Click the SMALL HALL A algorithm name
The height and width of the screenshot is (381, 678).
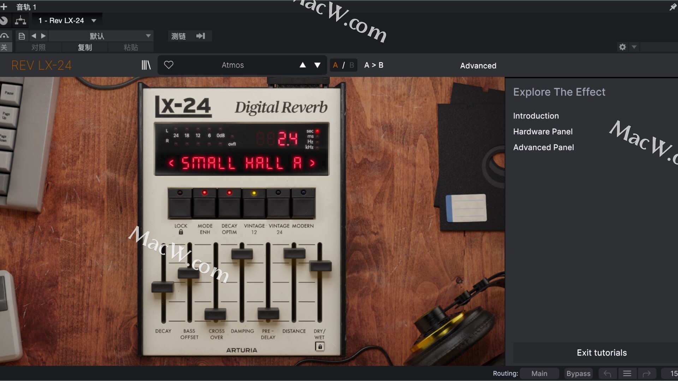pyautogui.click(x=242, y=163)
